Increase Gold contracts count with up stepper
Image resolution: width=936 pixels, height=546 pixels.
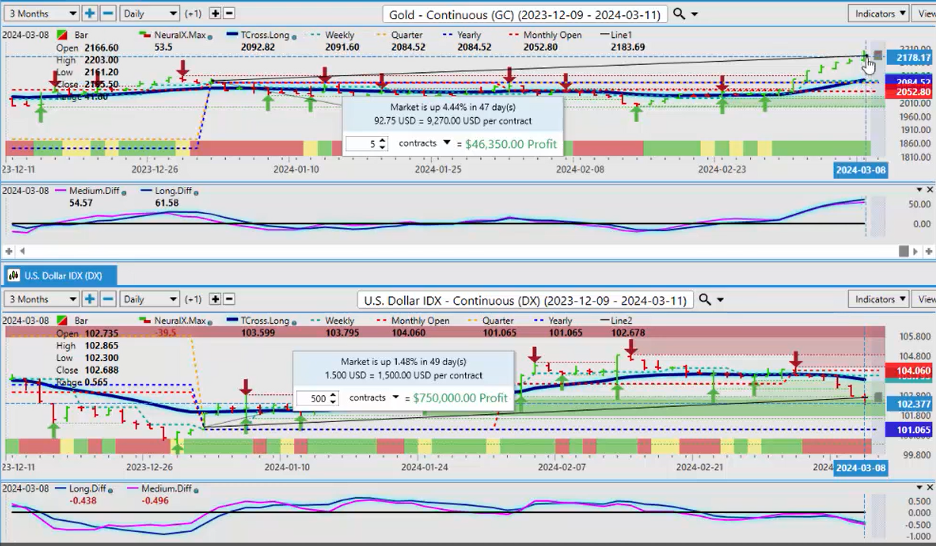tap(382, 140)
